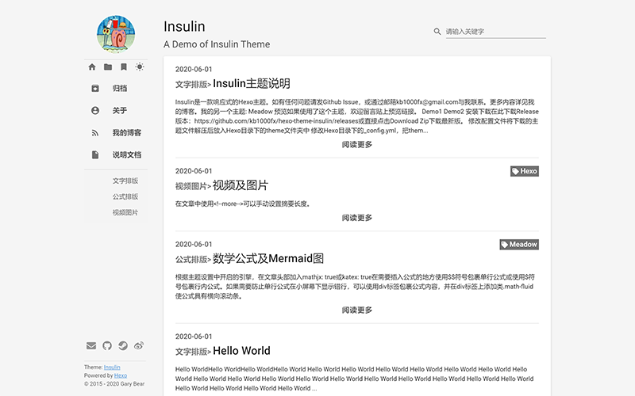This screenshot has height=396, width=635.
Task: Click 阅读更多 under Insulin主题说明
Action: click(356, 145)
